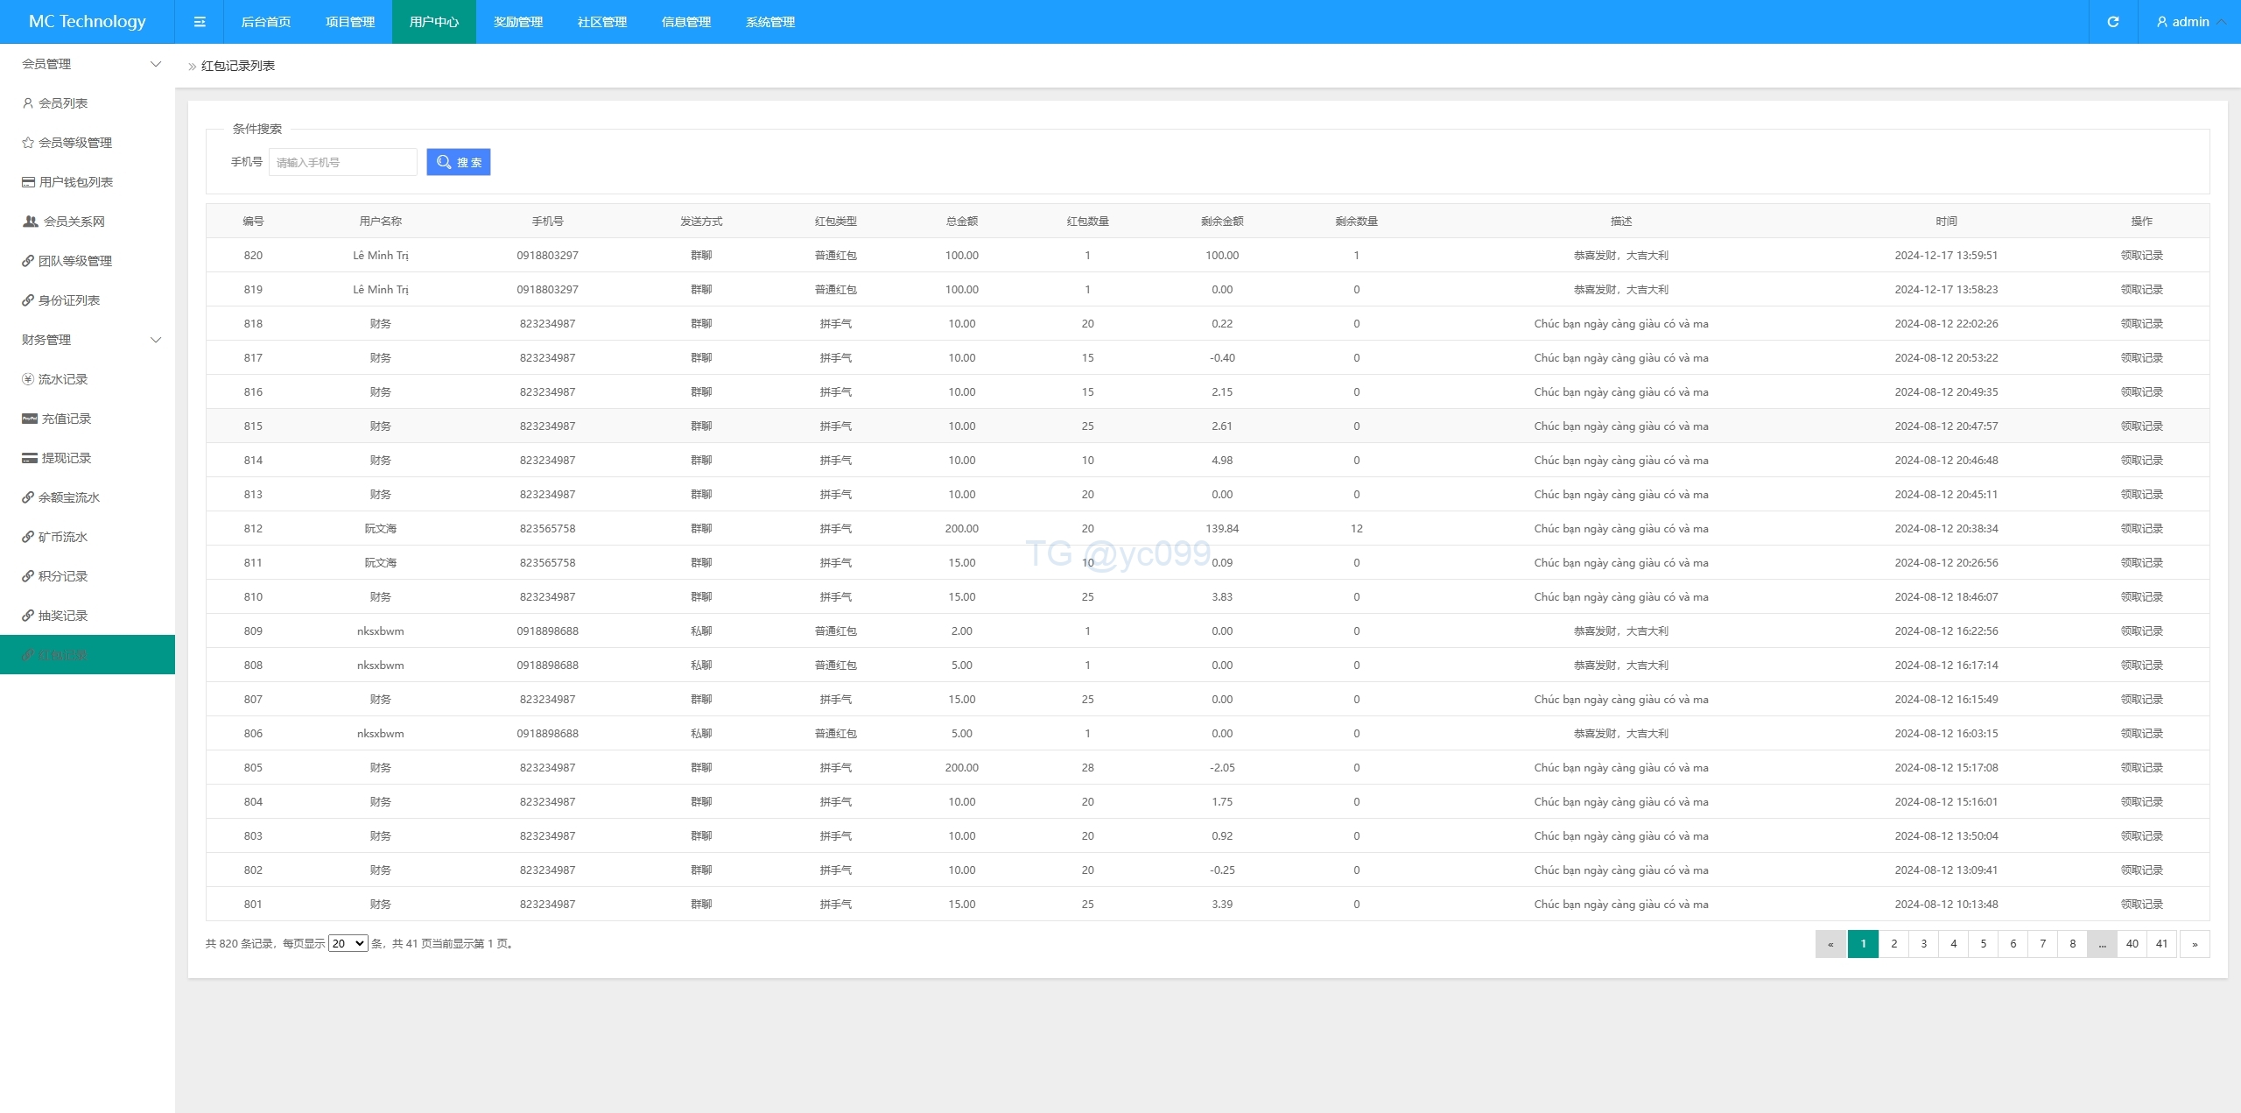Open 流水记录 with the yen icon
Screen dimensions: 2241x1113
click(x=61, y=379)
